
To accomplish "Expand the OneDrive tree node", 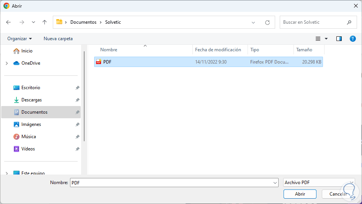I will 7,63.
